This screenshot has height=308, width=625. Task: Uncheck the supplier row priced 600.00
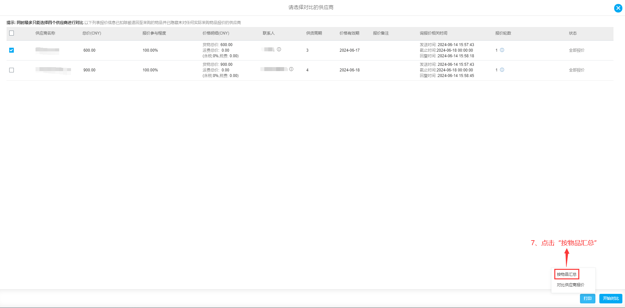pos(12,50)
